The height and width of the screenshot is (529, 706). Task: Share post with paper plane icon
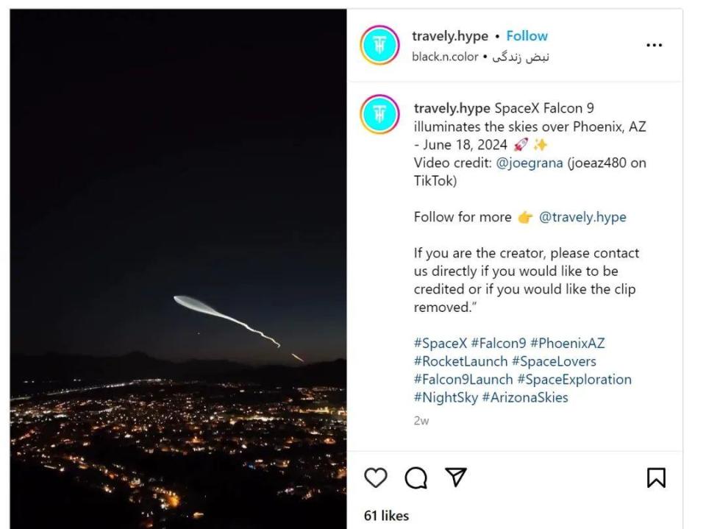pos(456,478)
